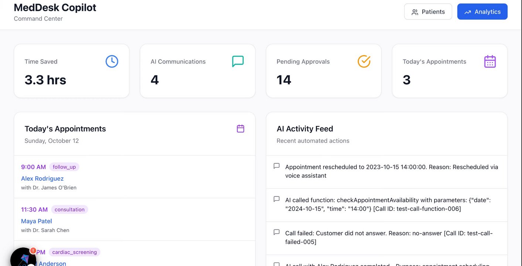Click the purple calendar icon on Today's Appointments card
Viewport: 522px width, 266px height.
pyautogui.click(x=490, y=61)
